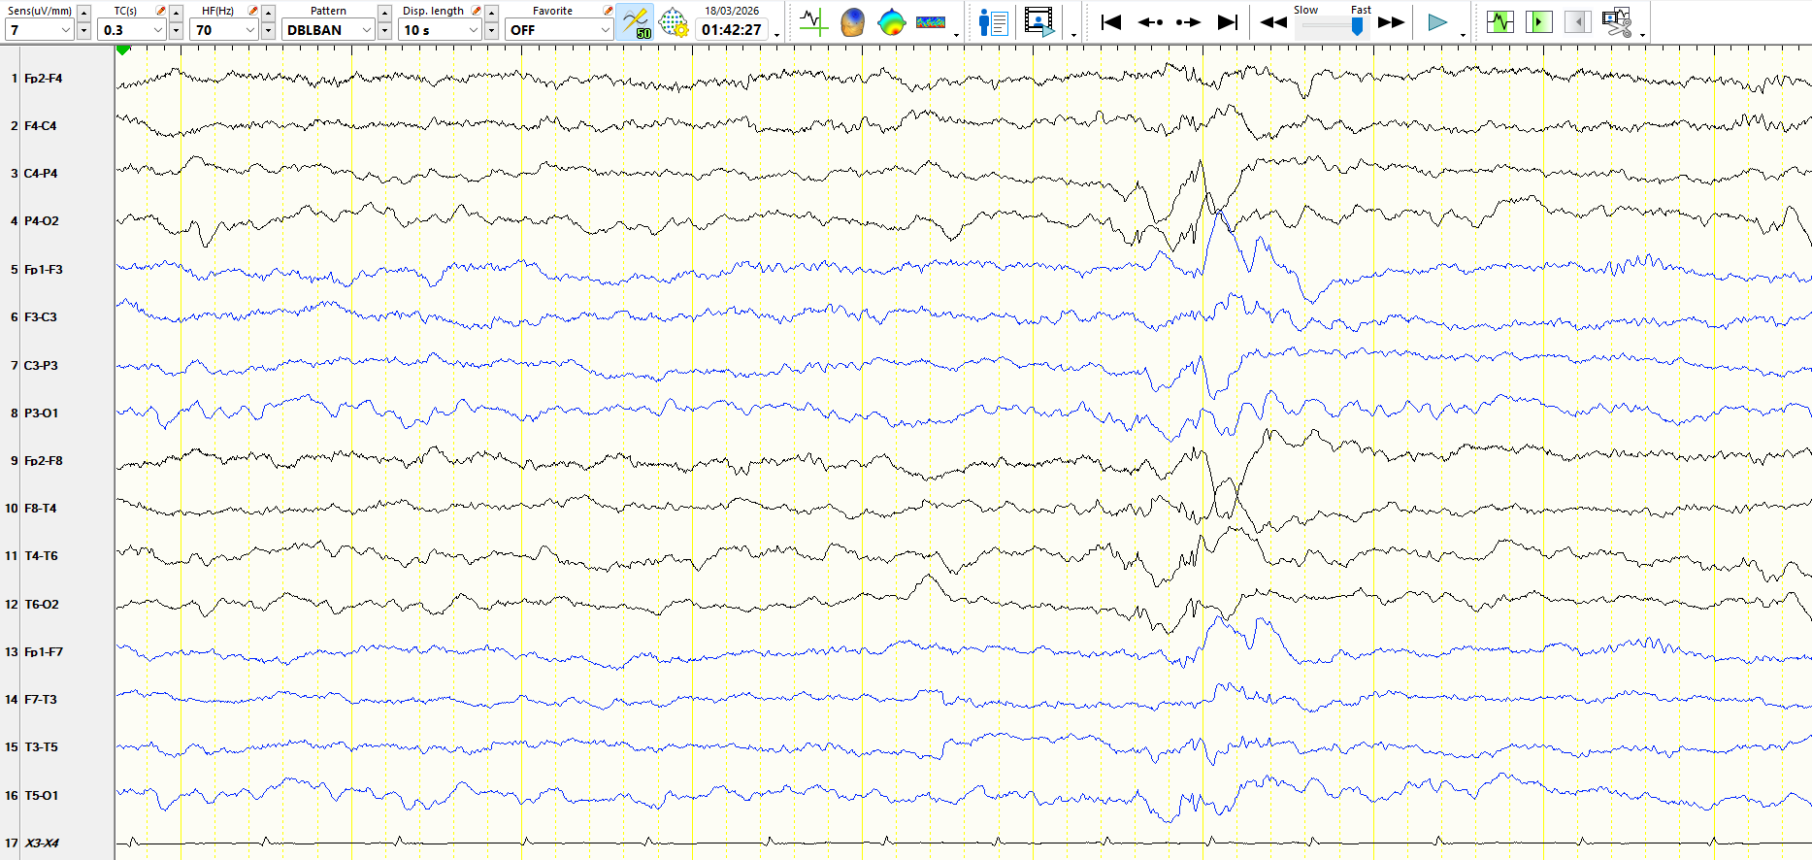
Task: Open the HF(Hz) dropdown showing 70
Action: (224, 30)
